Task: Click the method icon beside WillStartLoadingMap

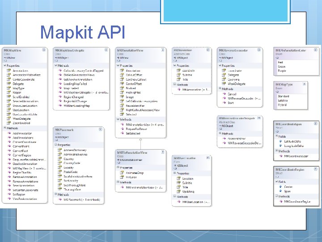Action: point(60,106)
